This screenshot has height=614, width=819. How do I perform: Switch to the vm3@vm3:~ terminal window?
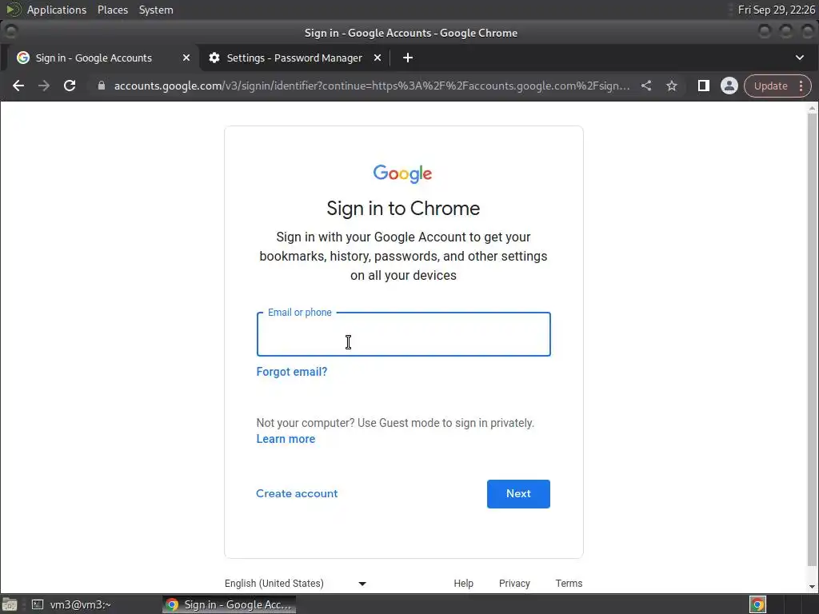[71, 604]
